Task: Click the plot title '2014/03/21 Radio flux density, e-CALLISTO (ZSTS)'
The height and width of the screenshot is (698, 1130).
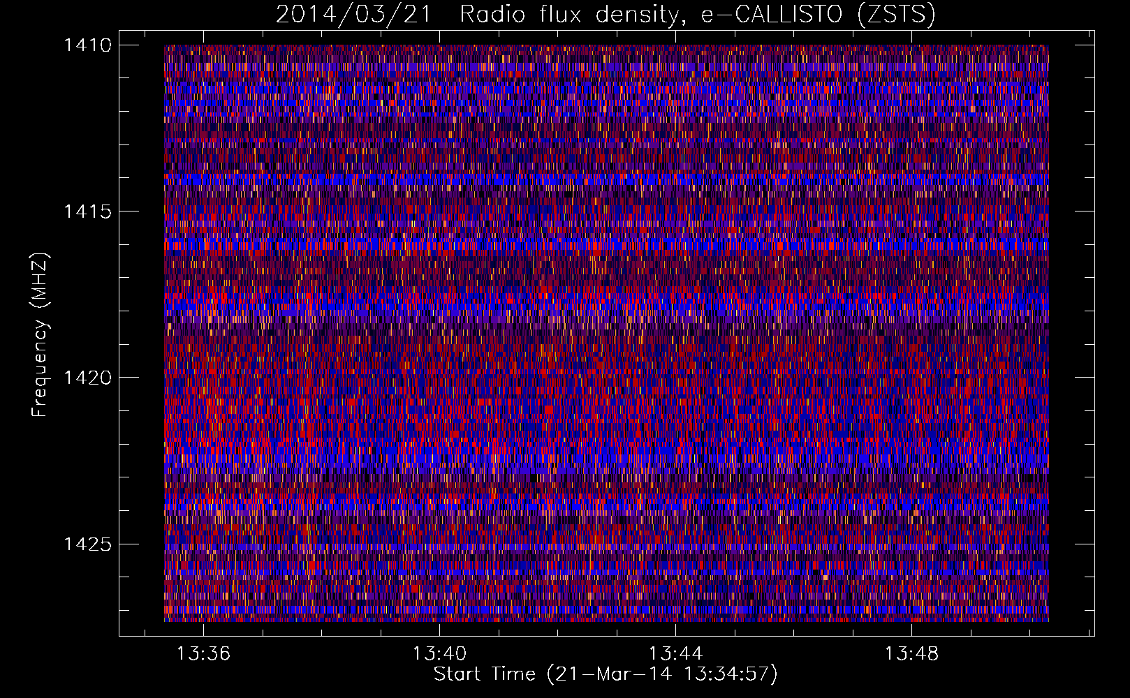Action: click(x=606, y=14)
